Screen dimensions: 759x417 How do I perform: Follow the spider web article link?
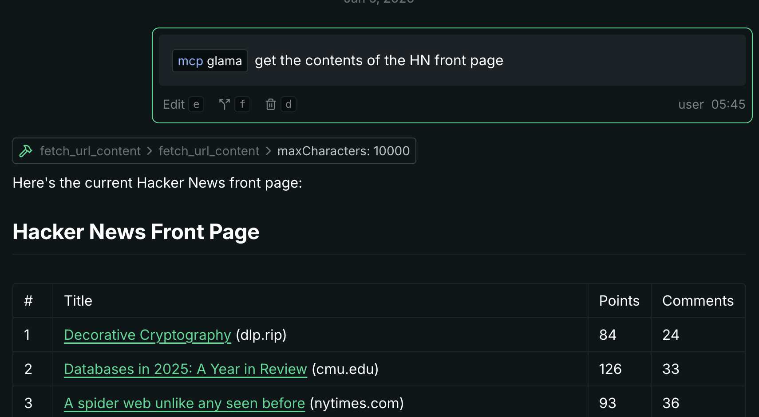click(184, 403)
